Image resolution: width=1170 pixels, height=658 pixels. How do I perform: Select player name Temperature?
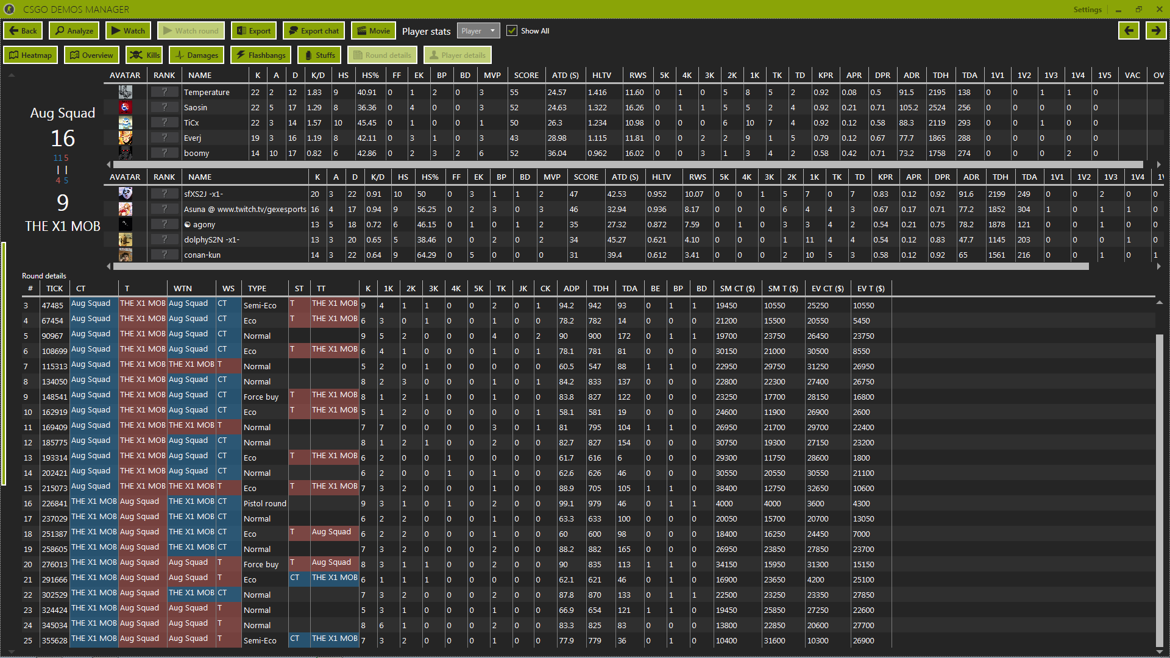coord(207,92)
